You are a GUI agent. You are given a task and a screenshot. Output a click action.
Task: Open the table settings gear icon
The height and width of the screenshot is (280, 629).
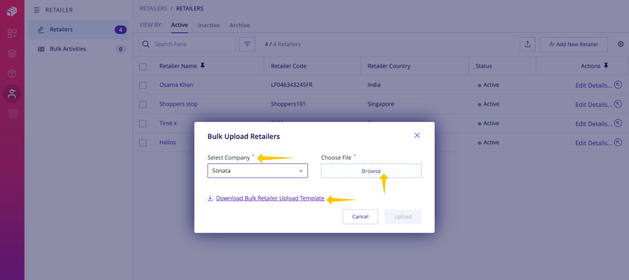[x=621, y=44]
